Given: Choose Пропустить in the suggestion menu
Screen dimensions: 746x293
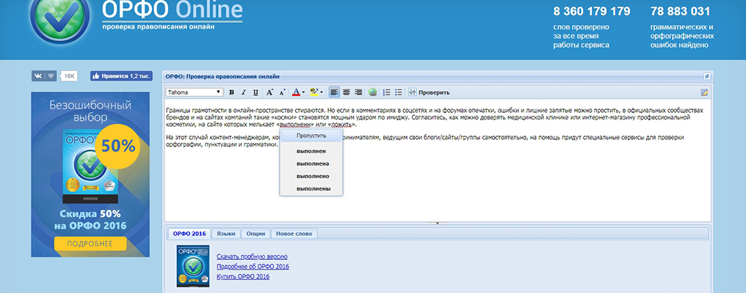Looking at the screenshot, I should pos(311,136).
